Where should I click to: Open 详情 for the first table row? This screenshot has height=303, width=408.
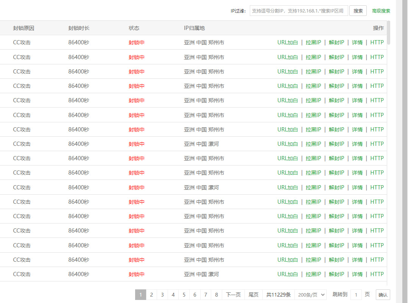click(357, 43)
